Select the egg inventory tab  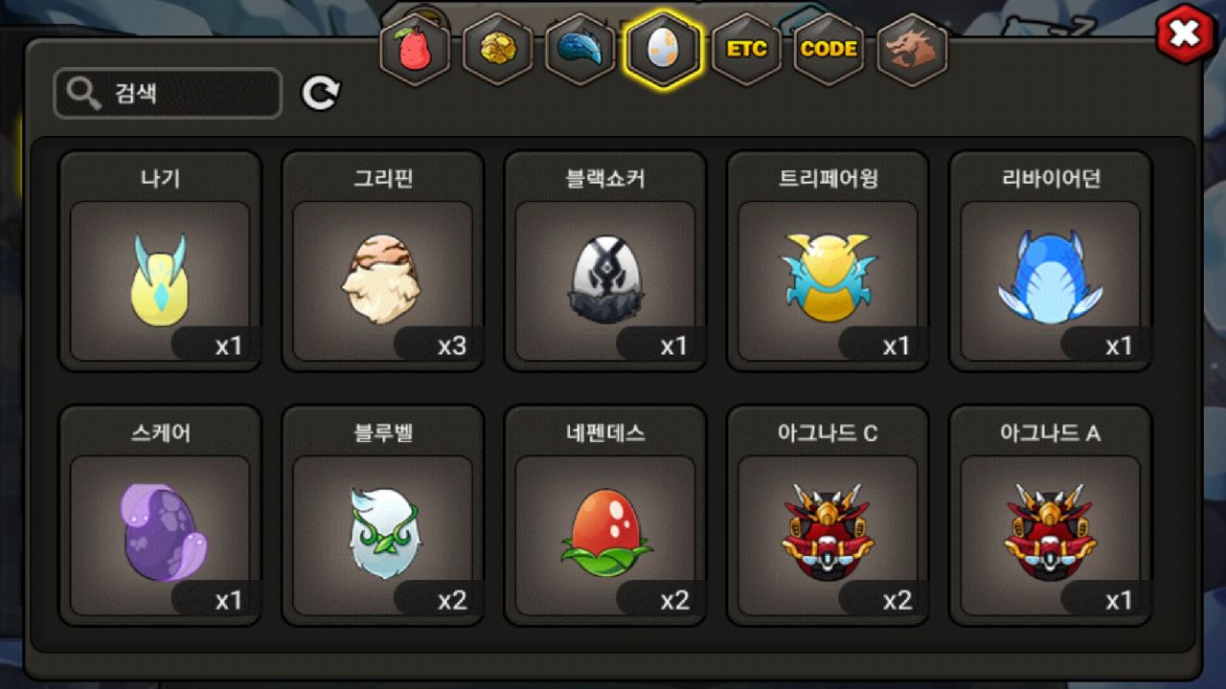(x=663, y=50)
